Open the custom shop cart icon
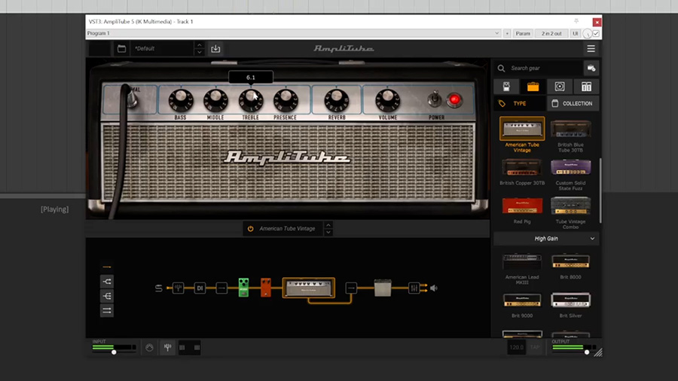Viewport: 678px width, 381px height. tap(591, 69)
